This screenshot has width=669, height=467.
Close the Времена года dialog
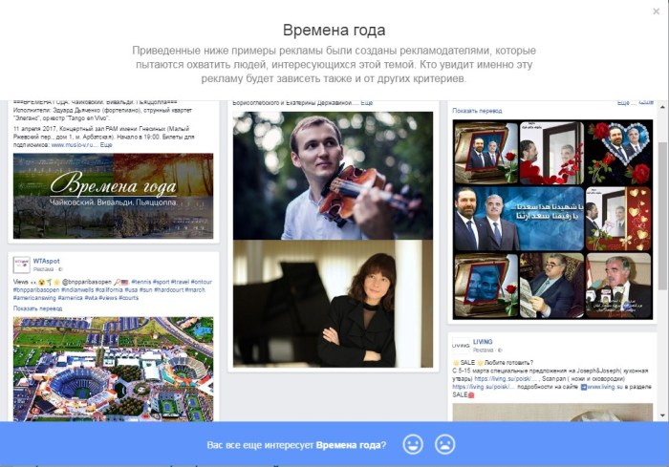click(656, 11)
